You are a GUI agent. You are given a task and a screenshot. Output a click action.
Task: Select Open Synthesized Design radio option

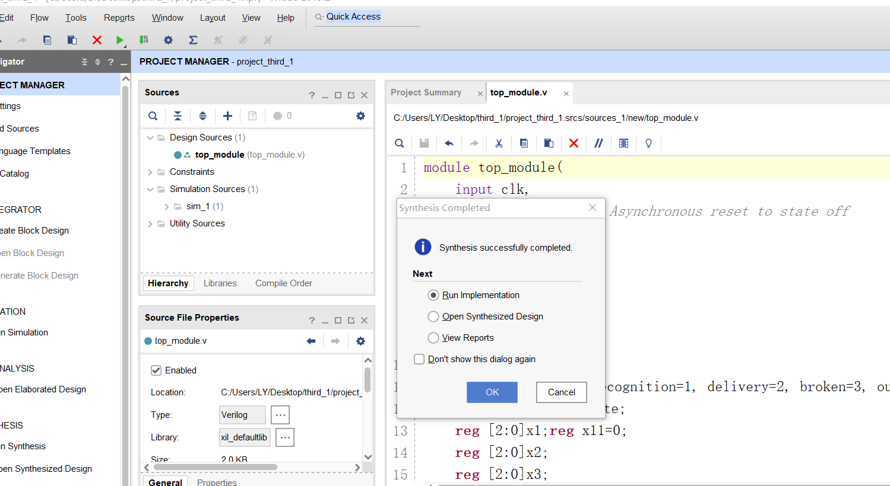(433, 316)
